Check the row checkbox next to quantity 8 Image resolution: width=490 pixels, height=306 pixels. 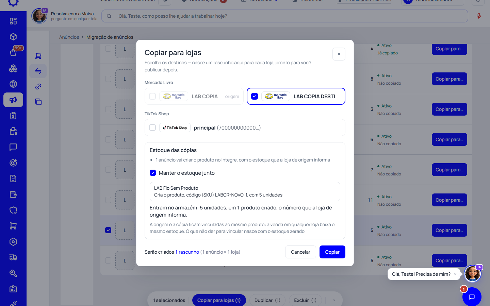coord(108,79)
